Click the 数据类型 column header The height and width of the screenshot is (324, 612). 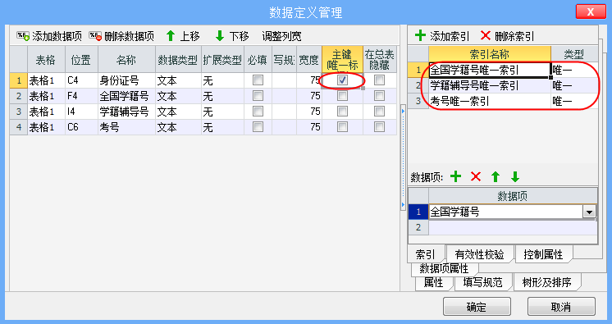click(x=178, y=59)
